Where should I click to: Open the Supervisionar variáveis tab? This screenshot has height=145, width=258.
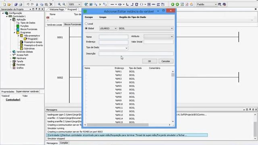(27, 91)
